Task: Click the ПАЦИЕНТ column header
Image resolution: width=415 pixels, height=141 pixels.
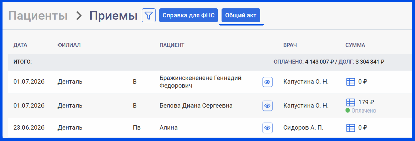Action: (x=172, y=45)
